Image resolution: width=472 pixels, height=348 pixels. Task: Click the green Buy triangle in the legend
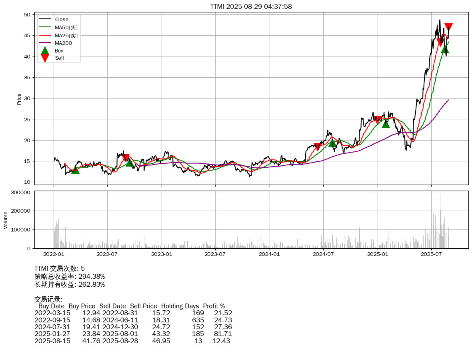[45, 50]
